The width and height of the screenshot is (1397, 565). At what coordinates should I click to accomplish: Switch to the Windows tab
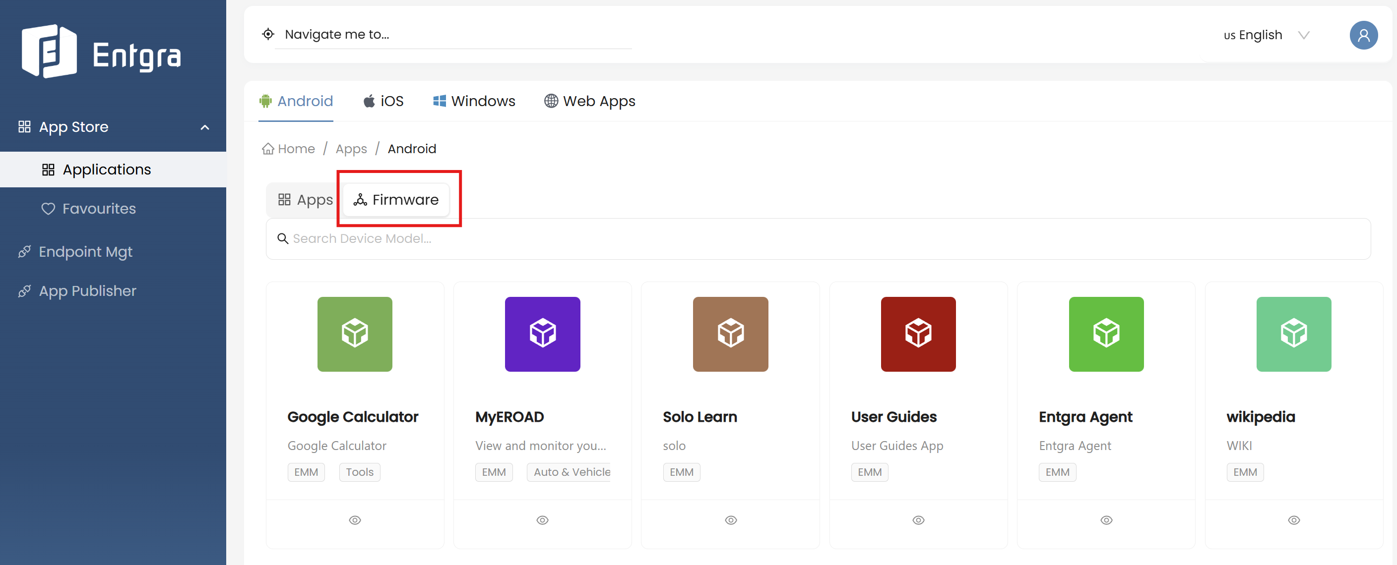[474, 101]
